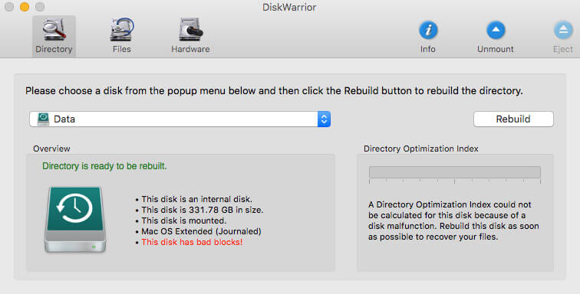Click the Directory Optimization Index bar

(455, 172)
